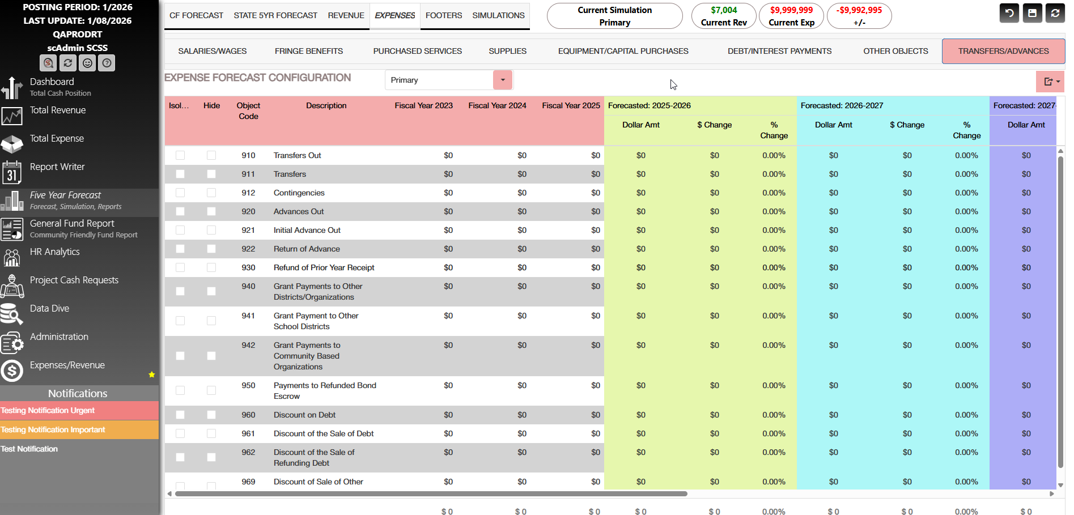1074x515 pixels.
Task: Click the Current Simulation Primary button
Action: pyautogui.click(x=615, y=16)
